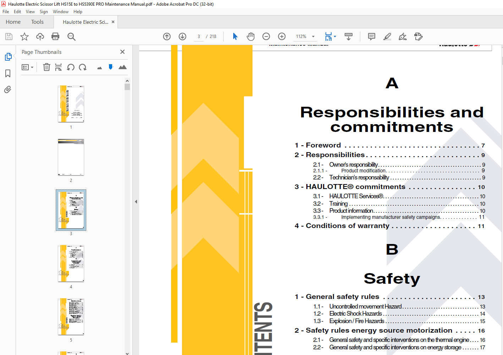The width and height of the screenshot is (503, 355).
Task: Open Fit page options menu
Action: coord(330,37)
